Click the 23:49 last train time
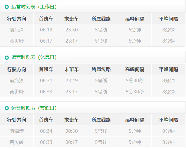This screenshot has height=148, width=186. 71,80
